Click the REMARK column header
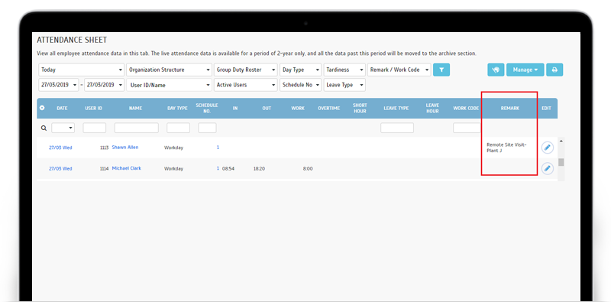This screenshot has width=611, height=302. point(510,108)
